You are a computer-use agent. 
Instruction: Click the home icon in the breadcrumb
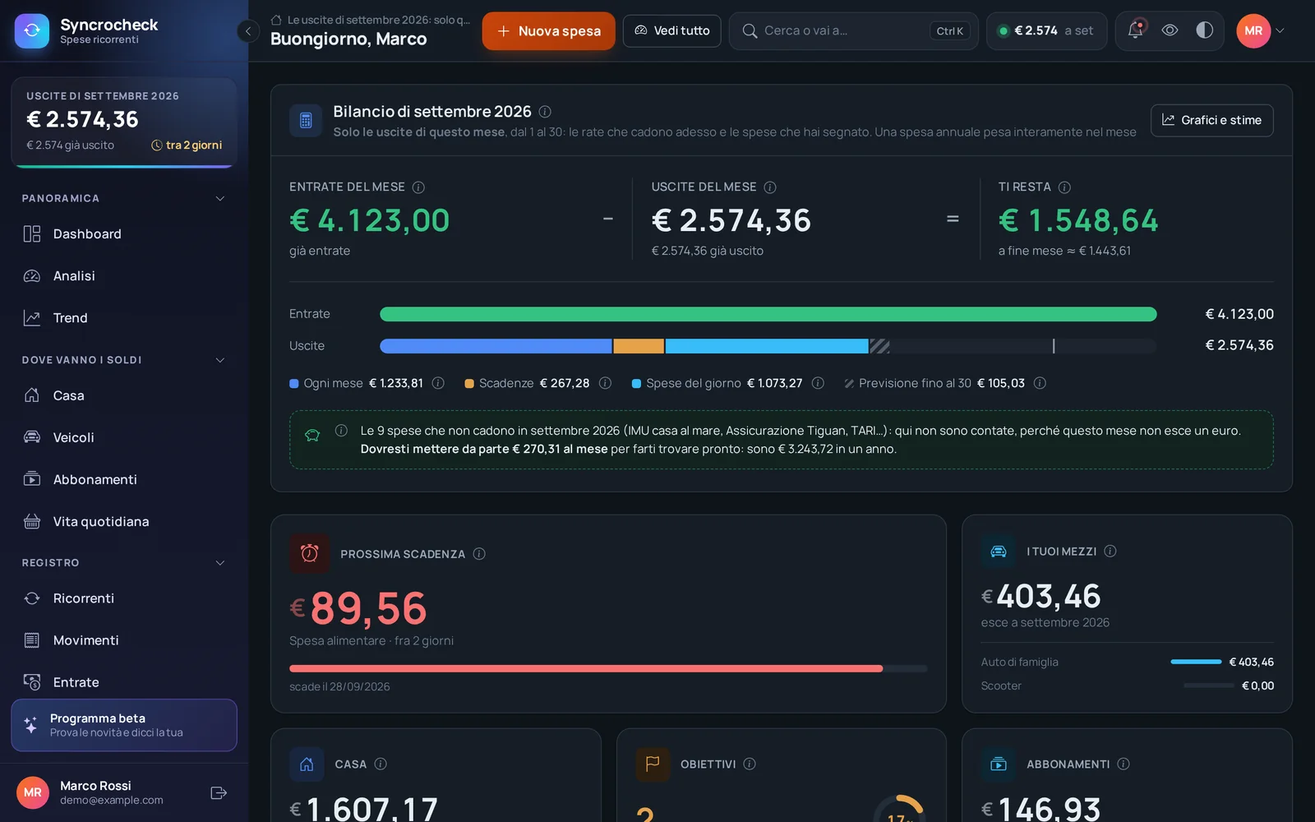pyautogui.click(x=276, y=20)
